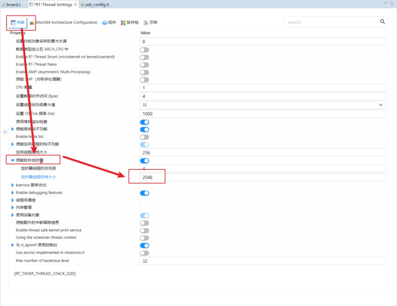Toggle 使能系统钩子功能 switch
The height and width of the screenshot is (306, 397).
click(x=144, y=130)
